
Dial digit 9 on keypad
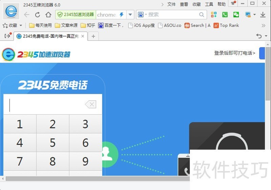[x=86, y=161]
